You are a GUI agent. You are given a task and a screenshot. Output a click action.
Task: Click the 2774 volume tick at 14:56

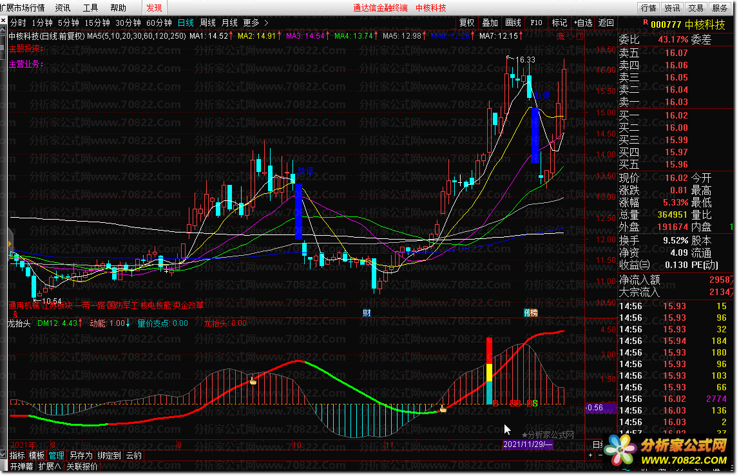click(x=716, y=399)
